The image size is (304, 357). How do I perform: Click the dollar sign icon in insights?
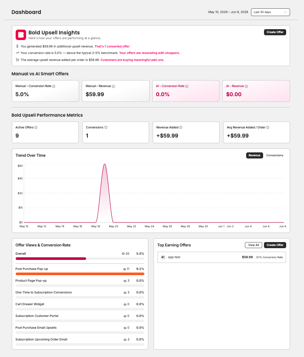tap(17, 46)
